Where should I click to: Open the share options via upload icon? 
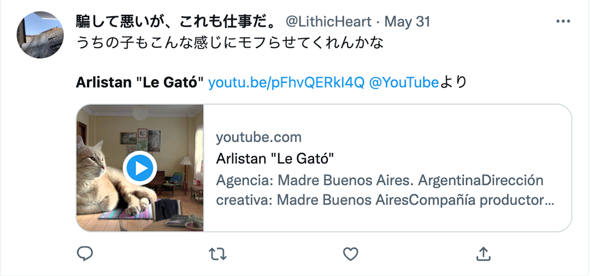pos(483,254)
